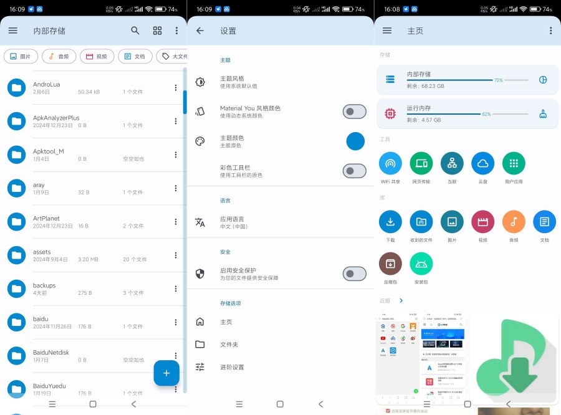The width and height of the screenshot is (561, 415).
Task: Open the 下载 downloads library
Action: 390,222
